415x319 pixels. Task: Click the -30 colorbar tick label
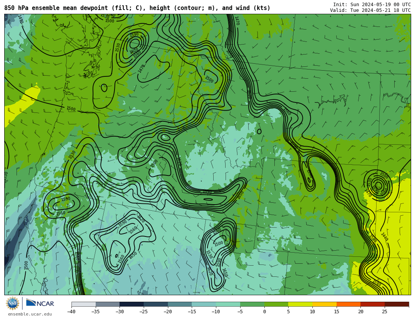pos(120,312)
